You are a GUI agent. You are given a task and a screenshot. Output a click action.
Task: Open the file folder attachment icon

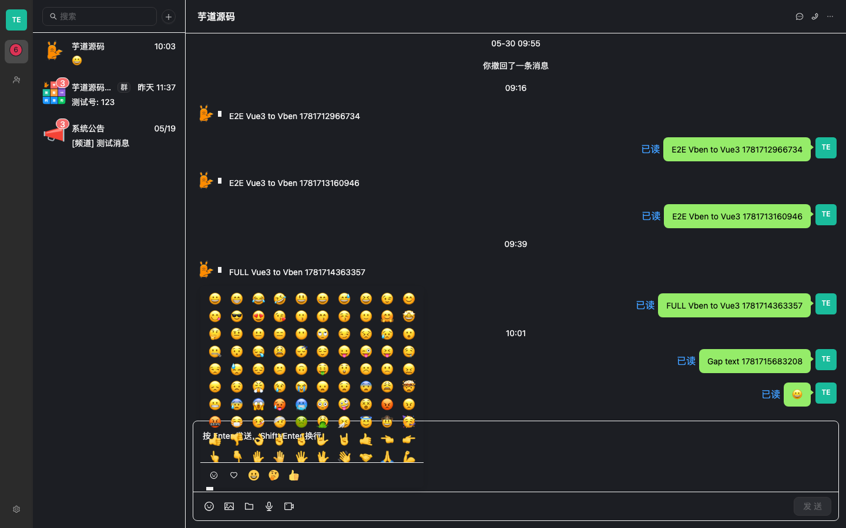(249, 506)
